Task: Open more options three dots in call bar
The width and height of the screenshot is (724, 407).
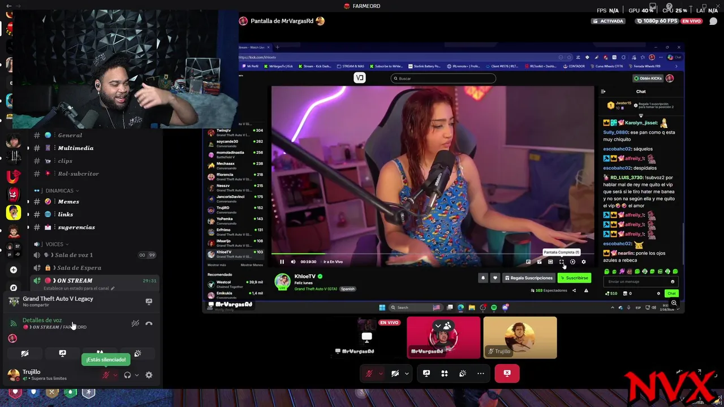Action: point(481,373)
